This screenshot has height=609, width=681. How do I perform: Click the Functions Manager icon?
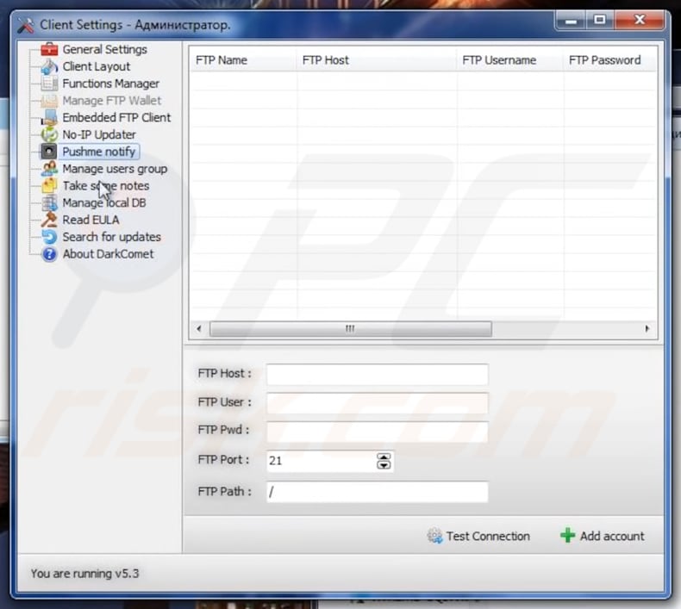(49, 84)
